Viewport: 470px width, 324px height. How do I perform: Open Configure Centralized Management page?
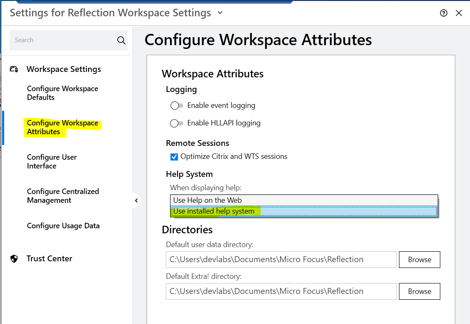(x=63, y=196)
